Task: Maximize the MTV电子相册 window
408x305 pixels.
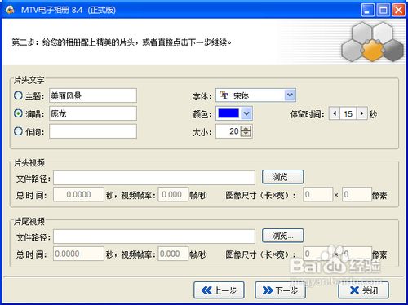Action: click(x=384, y=10)
